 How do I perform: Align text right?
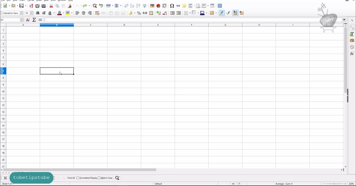(x=90, y=13)
